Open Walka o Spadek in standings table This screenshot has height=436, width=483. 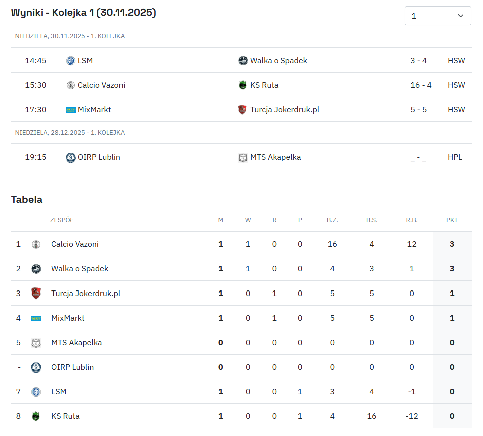pyautogui.click(x=80, y=269)
